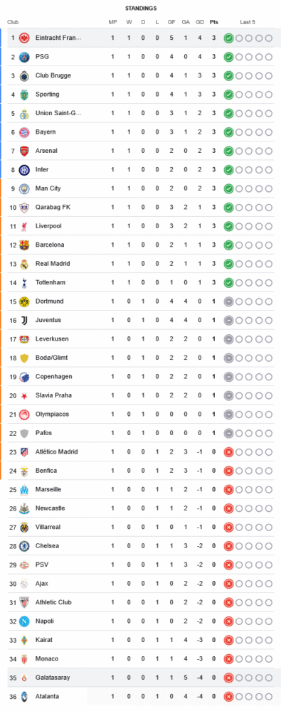The width and height of the screenshot is (281, 711).
Task: Click Napoli's red loss result icon
Action: (x=228, y=621)
